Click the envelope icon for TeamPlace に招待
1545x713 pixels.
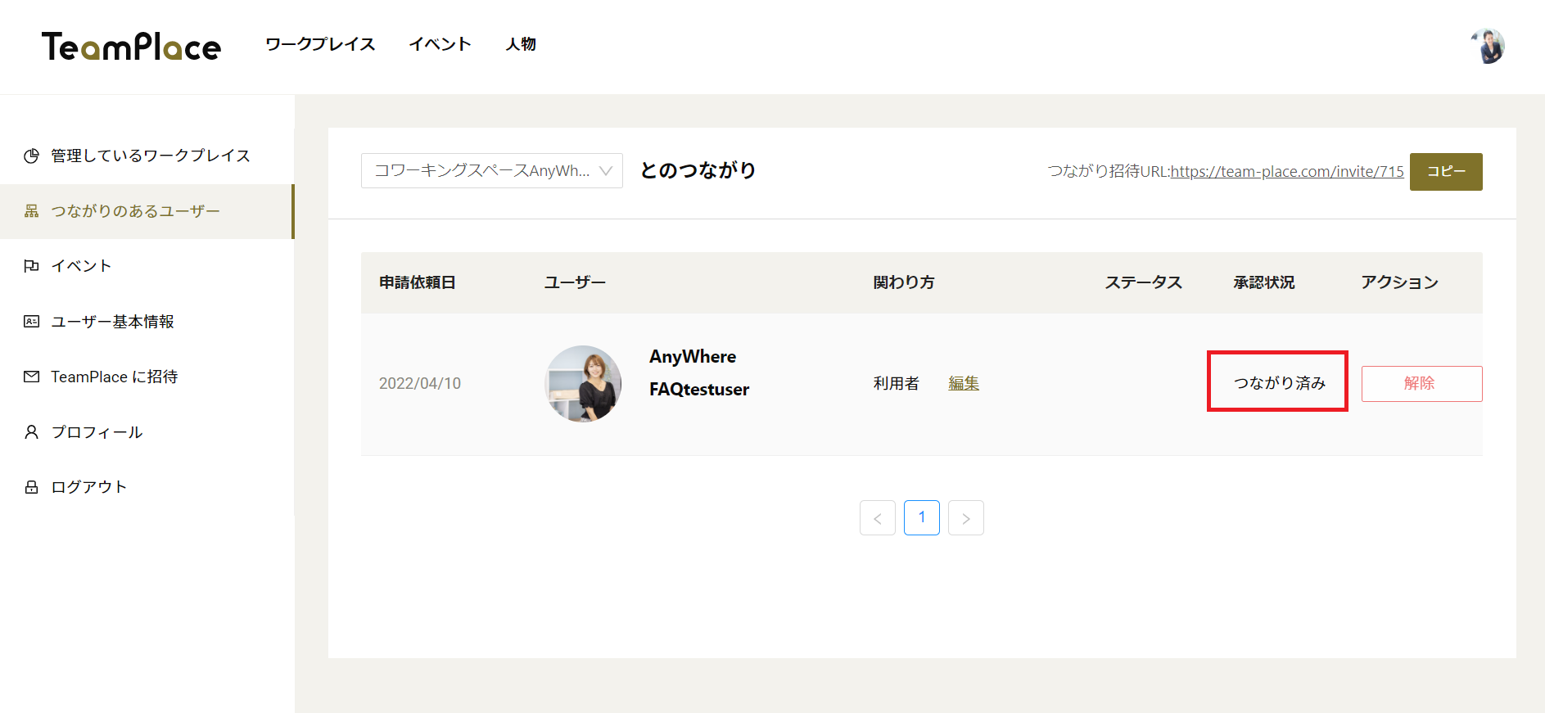(31, 377)
